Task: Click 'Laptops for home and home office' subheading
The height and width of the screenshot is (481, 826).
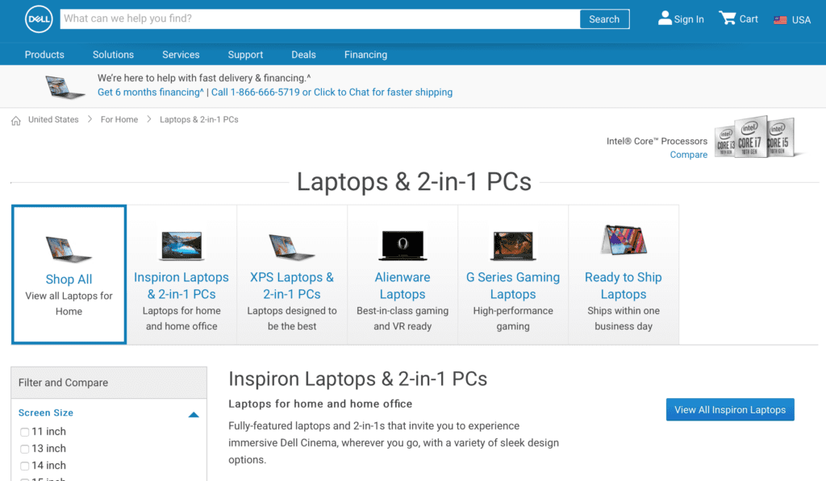Action: (x=320, y=404)
